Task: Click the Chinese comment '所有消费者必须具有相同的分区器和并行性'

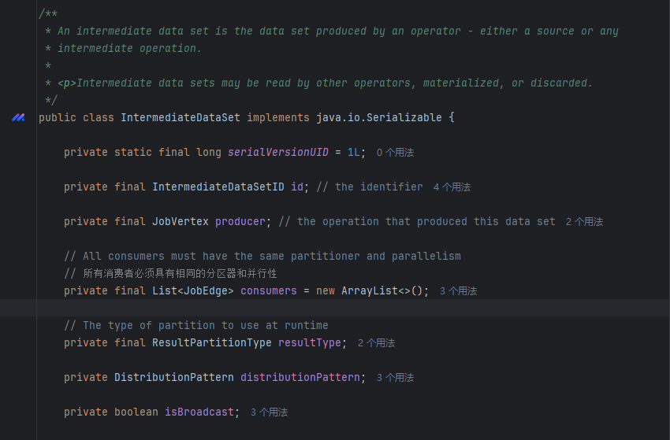Action: [x=180, y=274]
